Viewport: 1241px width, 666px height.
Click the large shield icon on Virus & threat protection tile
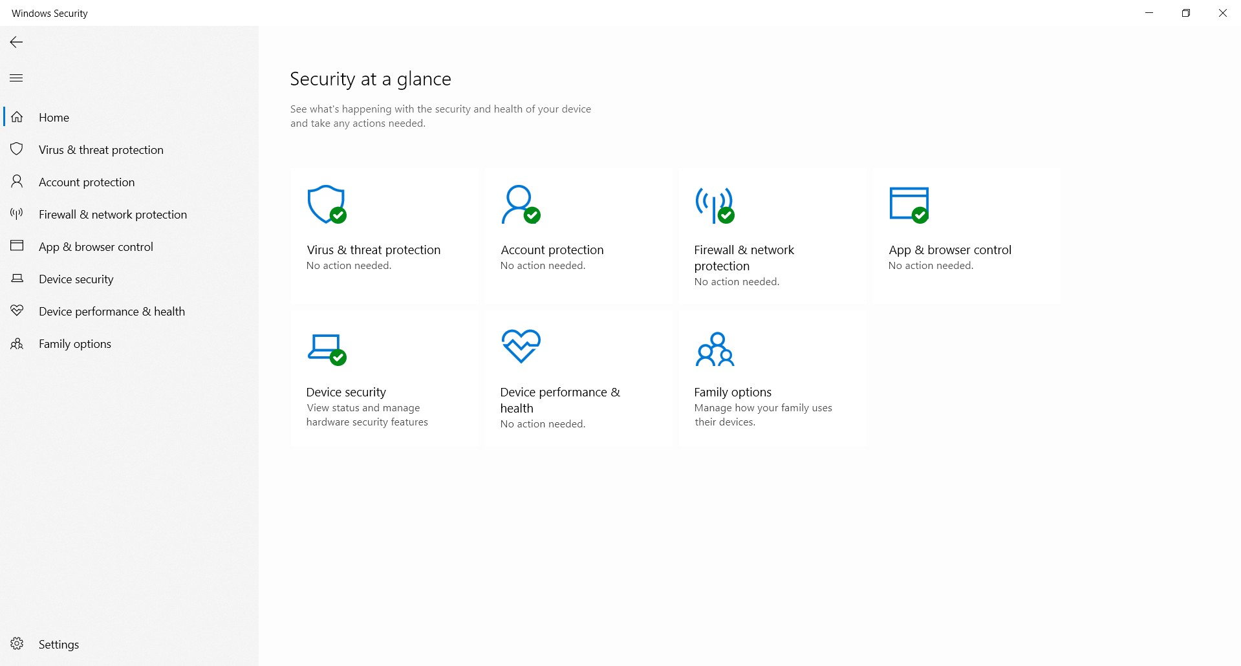click(327, 204)
